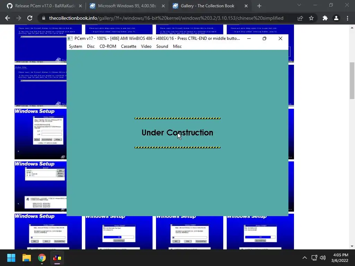Open bottom-row third Windows Setup thumbnail
Viewport: 355px width, 266px height.
click(190, 233)
